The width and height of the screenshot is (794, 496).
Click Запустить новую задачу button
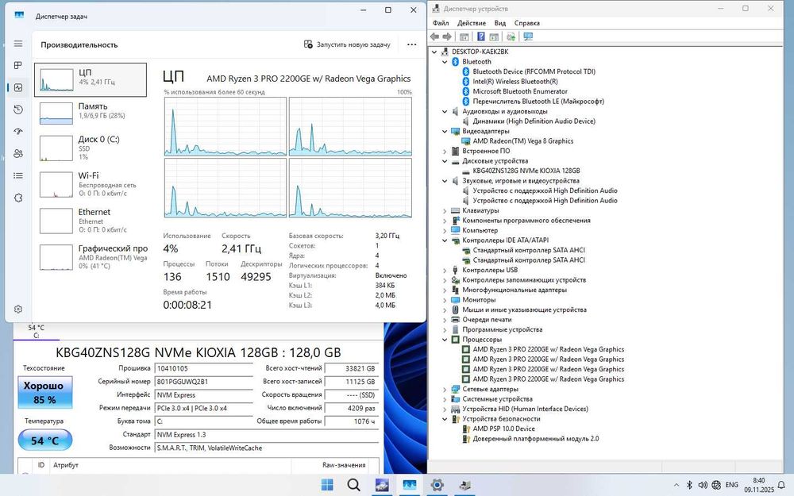click(348, 44)
